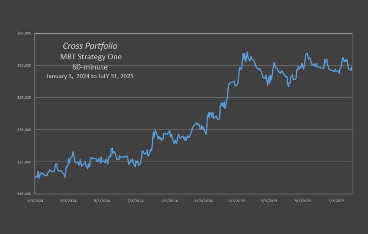This screenshot has width=368, height=234.
Task: Click the $25,000 y-axis label
Action: pos(24,162)
